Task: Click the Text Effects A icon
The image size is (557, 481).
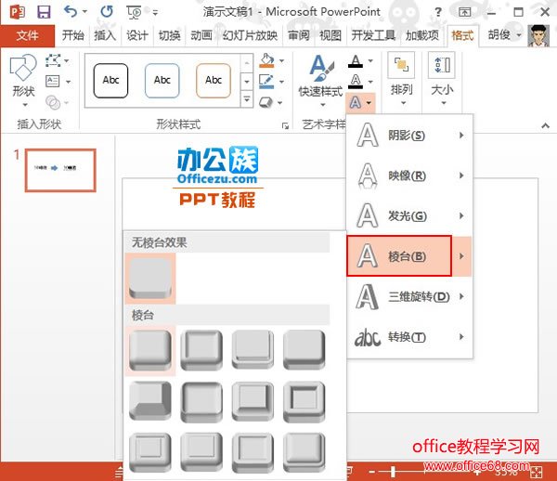Action: coord(356,103)
